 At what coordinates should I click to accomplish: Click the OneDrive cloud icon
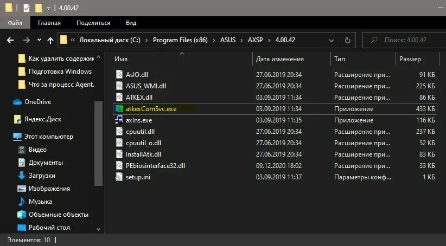pyautogui.click(x=17, y=101)
